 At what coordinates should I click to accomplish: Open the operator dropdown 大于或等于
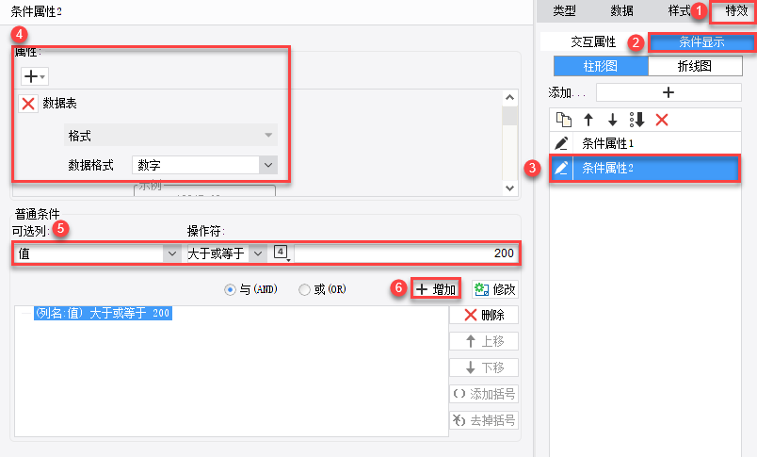pos(226,253)
